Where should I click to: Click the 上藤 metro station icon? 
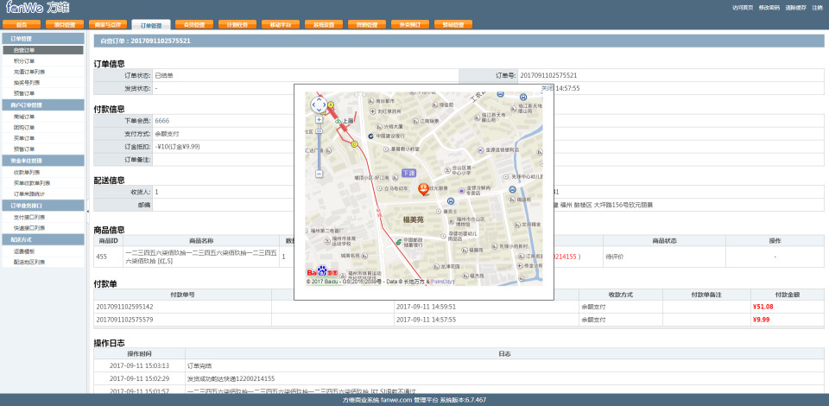[339, 122]
